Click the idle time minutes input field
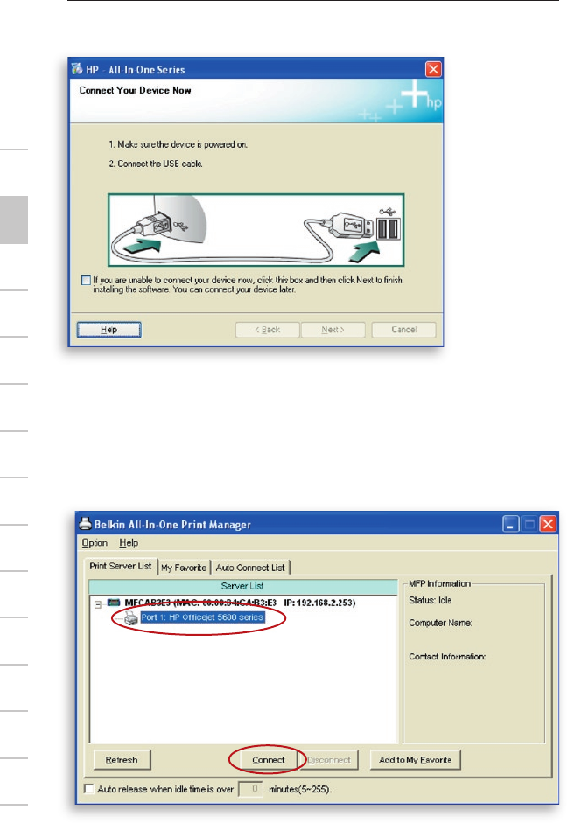 pos(250,789)
